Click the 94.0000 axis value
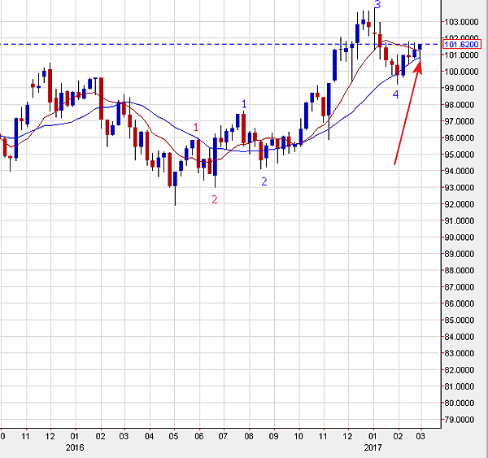The width and height of the screenshot is (488, 458). tap(461, 171)
